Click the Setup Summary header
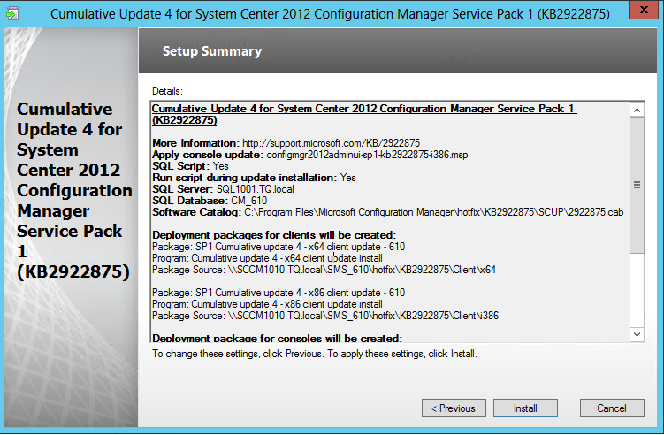Image resolution: width=664 pixels, height=435 pixels. (x=212, y=51)
